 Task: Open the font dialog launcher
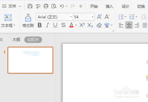click(x=113, y=31)
